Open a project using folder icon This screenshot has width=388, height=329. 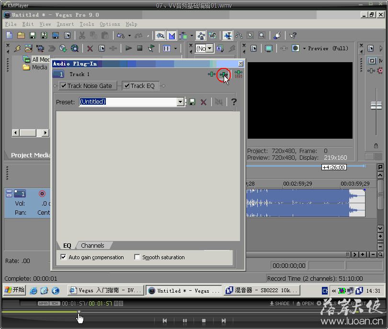(x=21, y=35)
